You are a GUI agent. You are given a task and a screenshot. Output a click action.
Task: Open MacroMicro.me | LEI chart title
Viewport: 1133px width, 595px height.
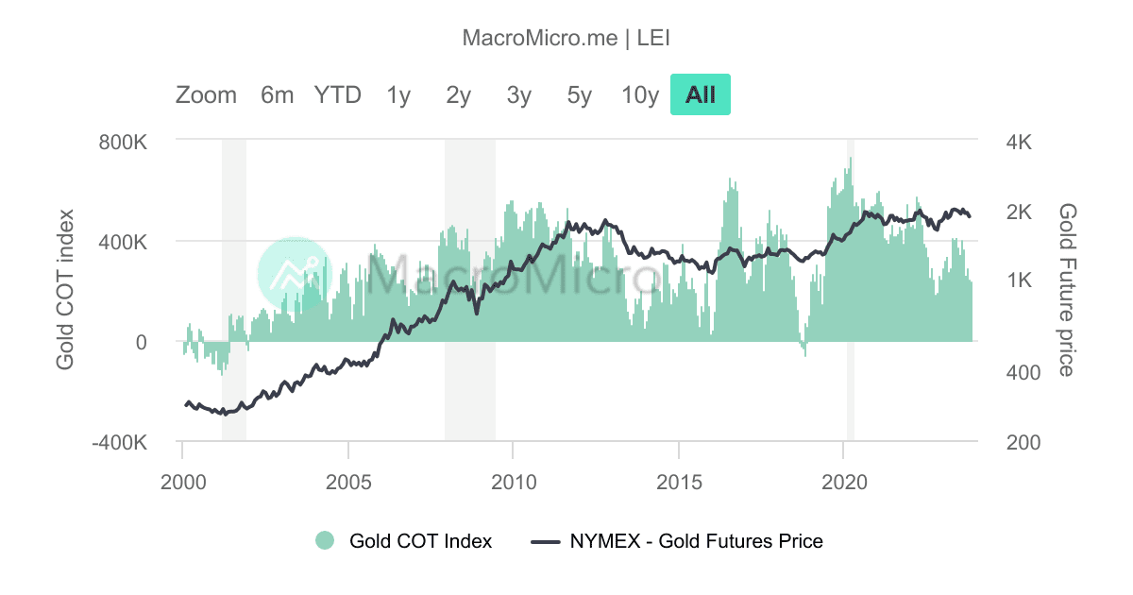(566, 38)
